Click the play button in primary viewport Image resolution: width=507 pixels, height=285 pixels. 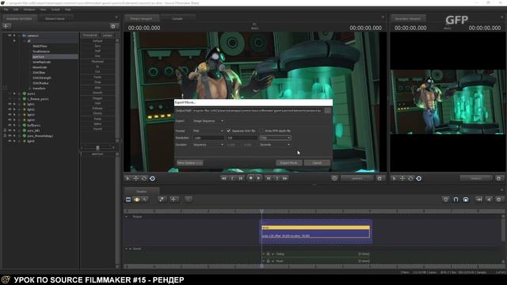click(x=259, y=178)
